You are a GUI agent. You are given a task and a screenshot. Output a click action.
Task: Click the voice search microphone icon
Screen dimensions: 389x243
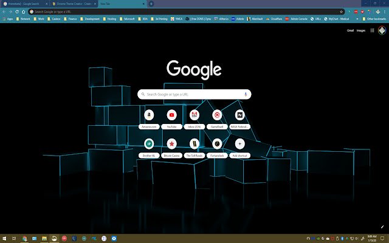(246, 94)
